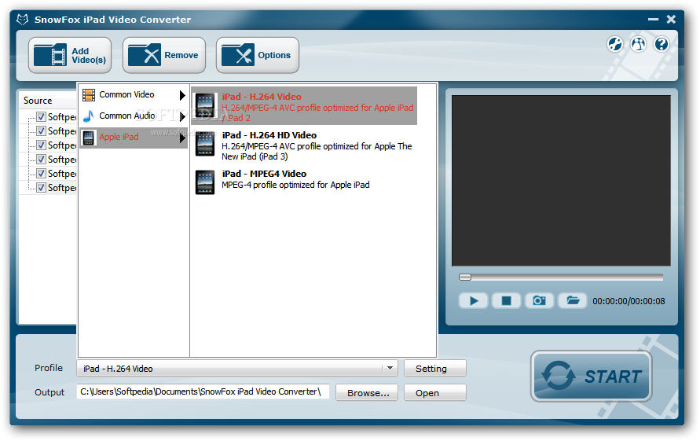
Task: Click the Add Video(s) button
Action: click(70, 55)
